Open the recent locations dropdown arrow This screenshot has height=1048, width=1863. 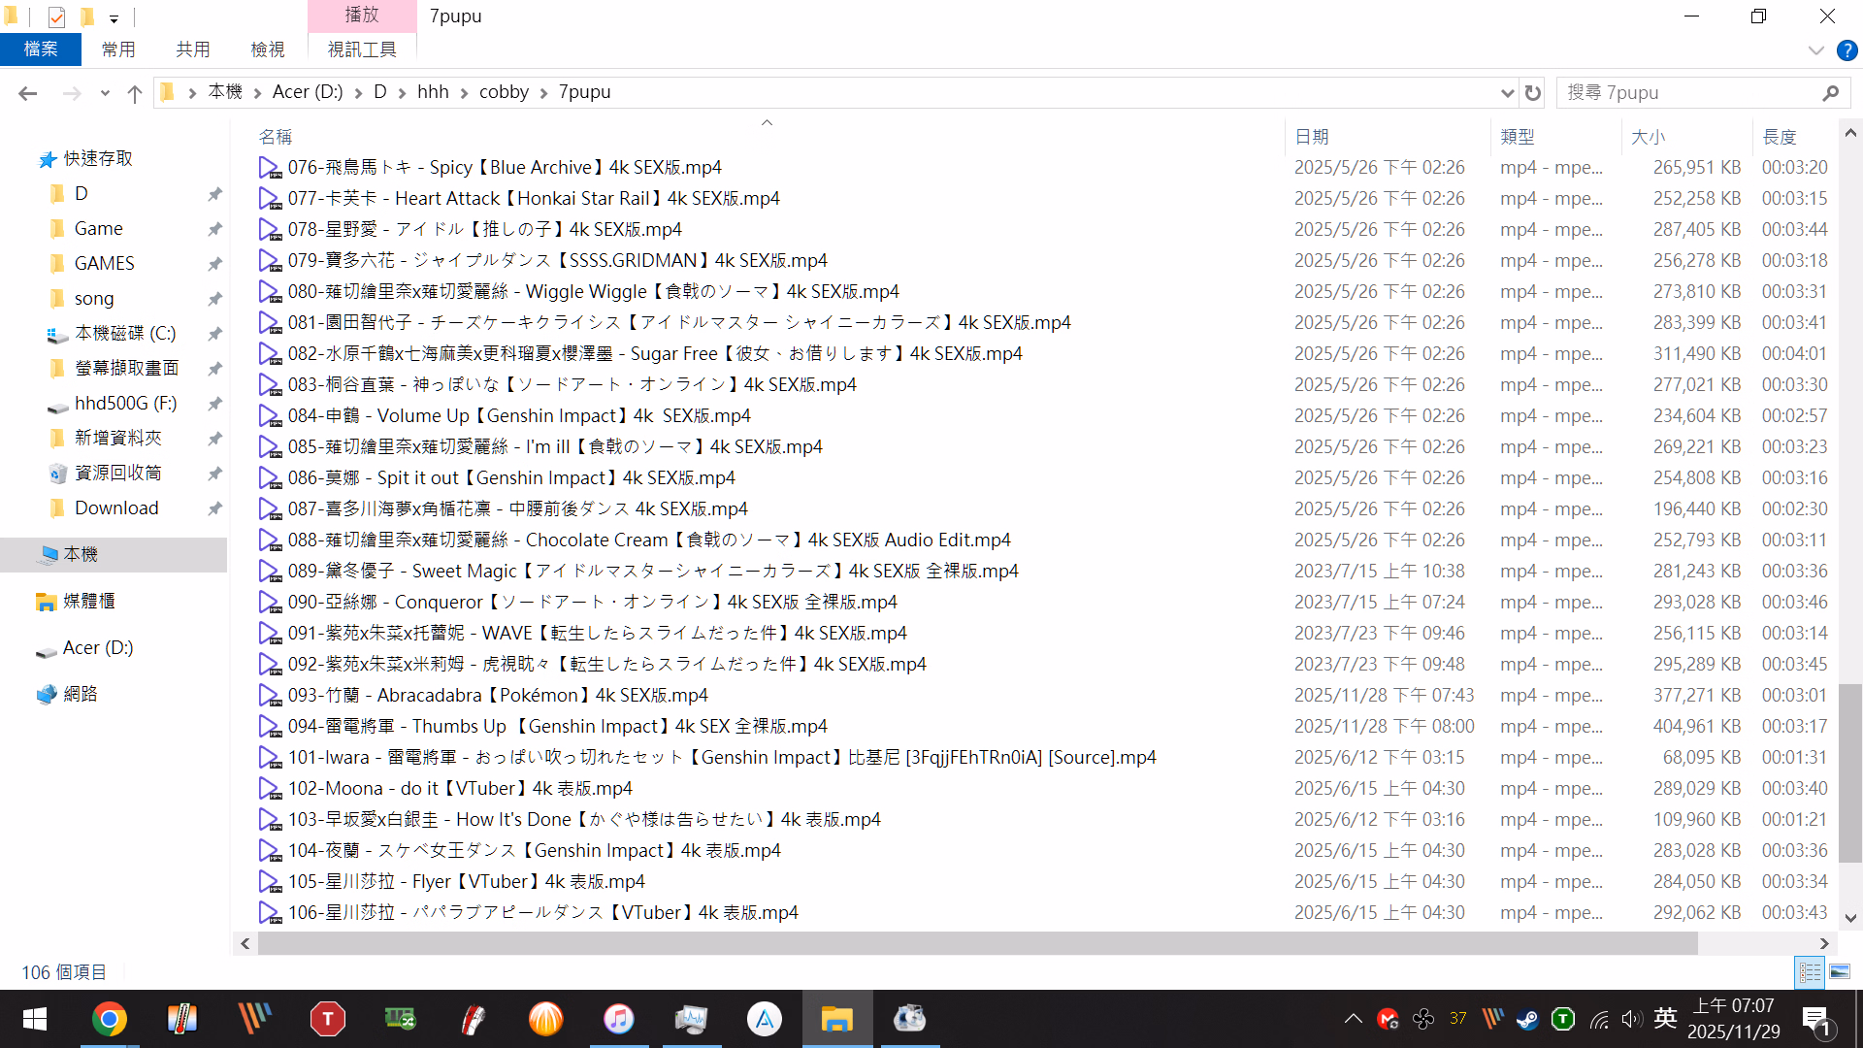(105, 93)
